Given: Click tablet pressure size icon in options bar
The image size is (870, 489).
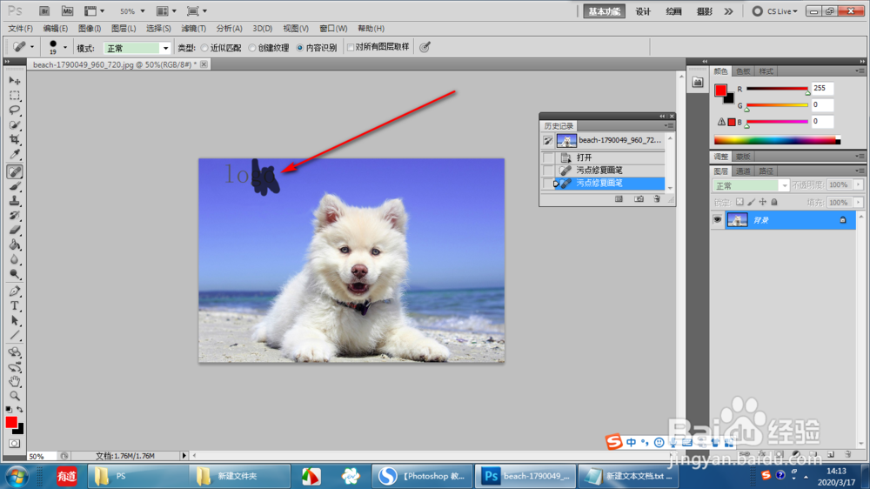Looking at the screenshot, I should coord(425,47).
